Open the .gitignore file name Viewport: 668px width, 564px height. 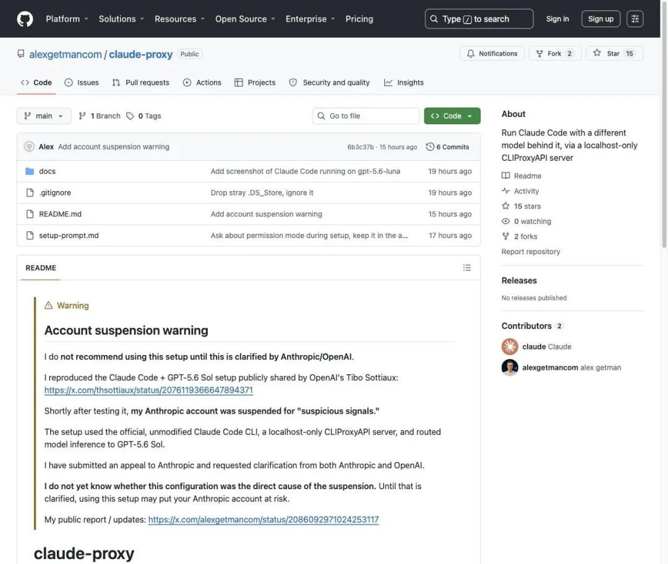pos(55,192)
